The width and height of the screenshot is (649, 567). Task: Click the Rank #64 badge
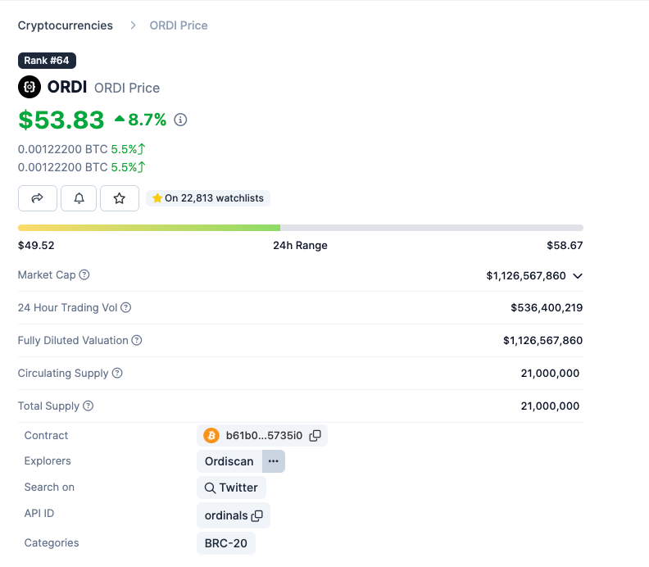(47, 61)
